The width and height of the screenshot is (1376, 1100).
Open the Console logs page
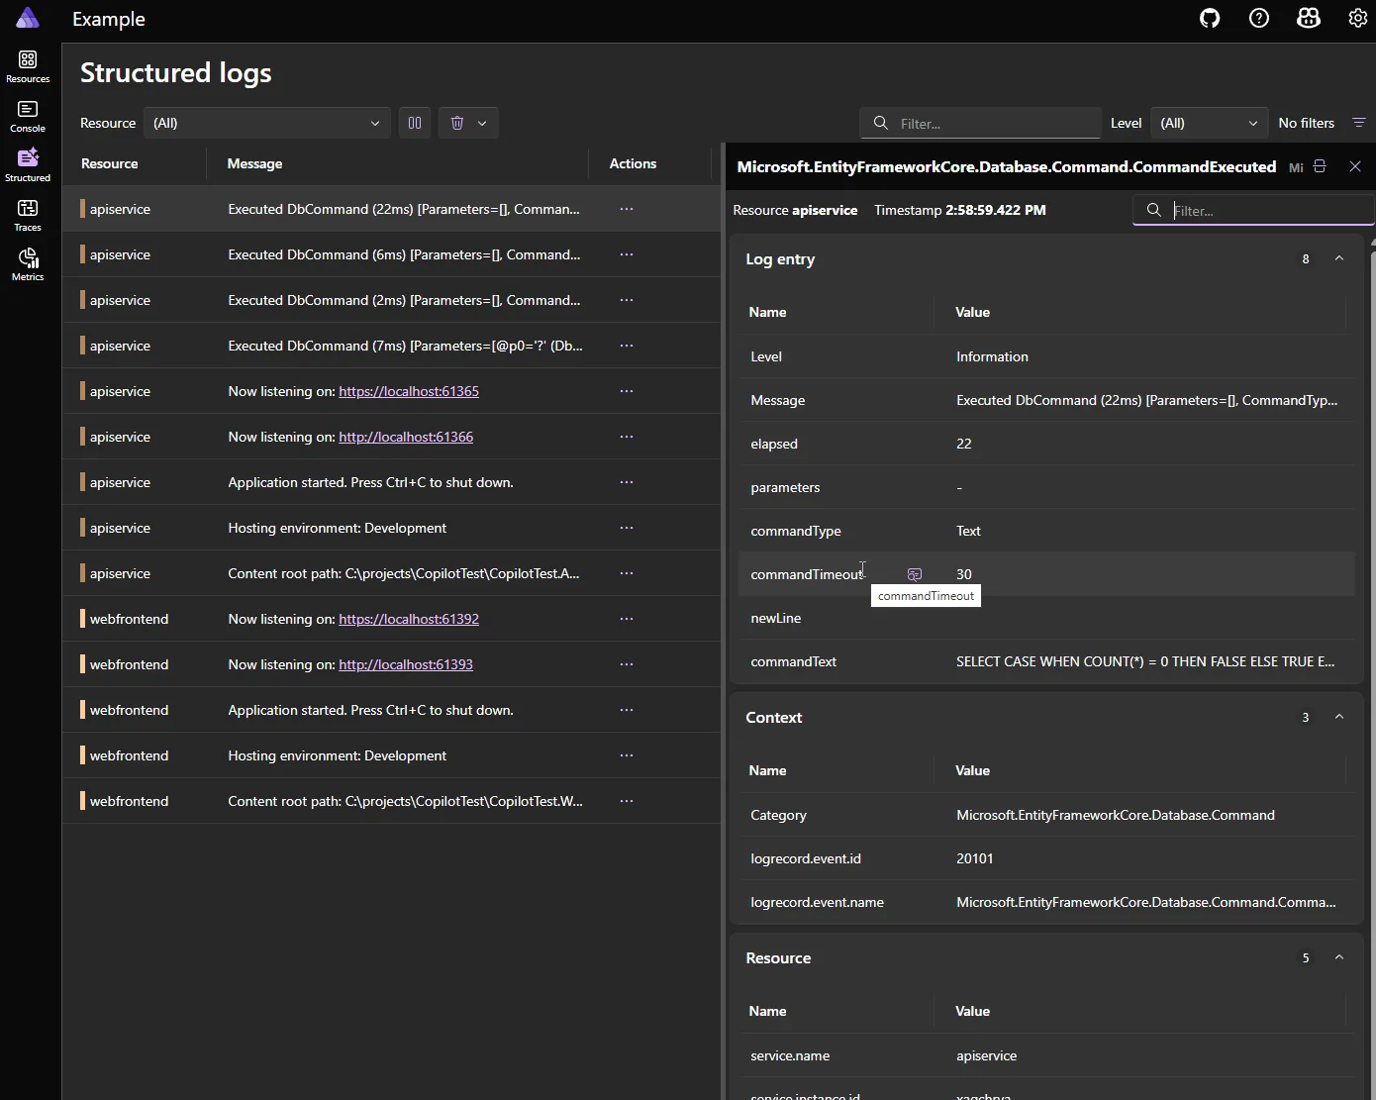coord(27,114)
